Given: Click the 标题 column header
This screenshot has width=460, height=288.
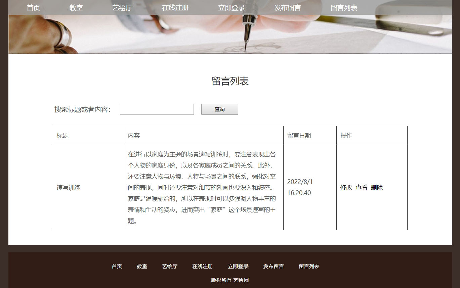Looking at the screenshot, I should click(x=88, y=136).
